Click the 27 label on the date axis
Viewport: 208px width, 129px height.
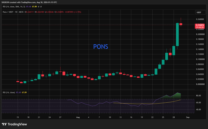(60, 117)
